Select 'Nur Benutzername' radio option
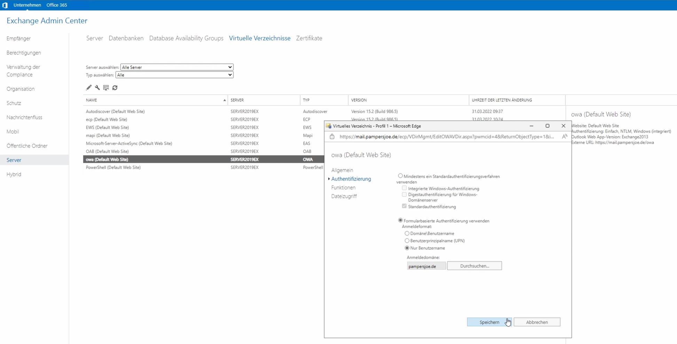The height and width of the screenshot is (344, 677). point(407,248)
